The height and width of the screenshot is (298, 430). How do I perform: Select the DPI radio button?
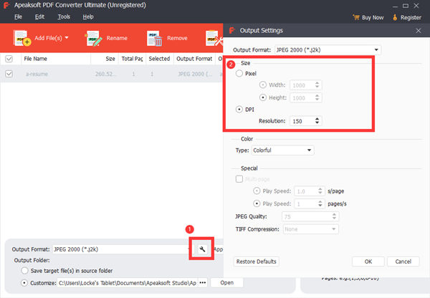(239, 110)
